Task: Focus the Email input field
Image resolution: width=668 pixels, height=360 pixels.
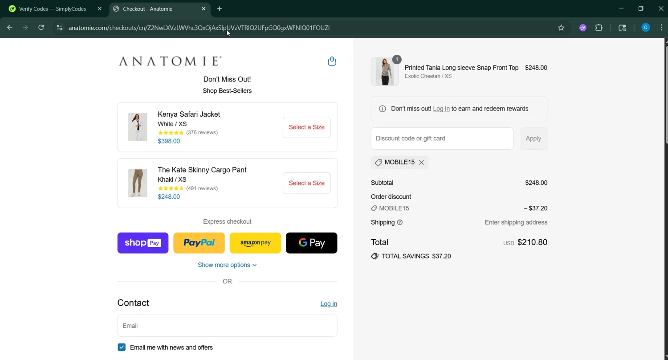Action: 227,326
